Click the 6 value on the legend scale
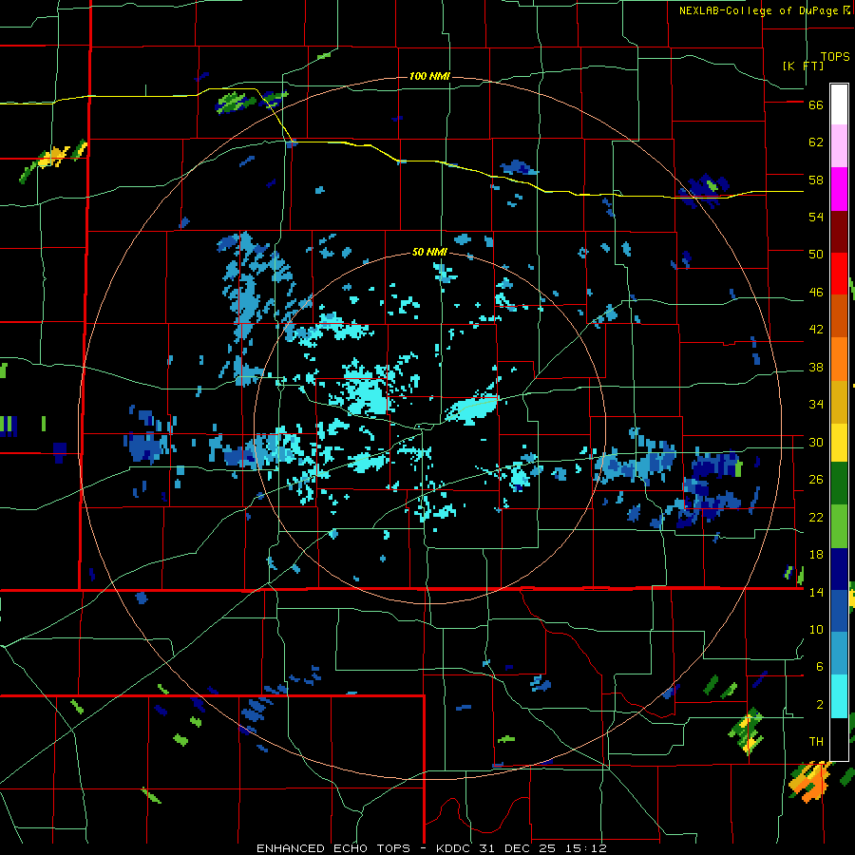The width and height of the screenshot is (855, 855). click(819, 667)
